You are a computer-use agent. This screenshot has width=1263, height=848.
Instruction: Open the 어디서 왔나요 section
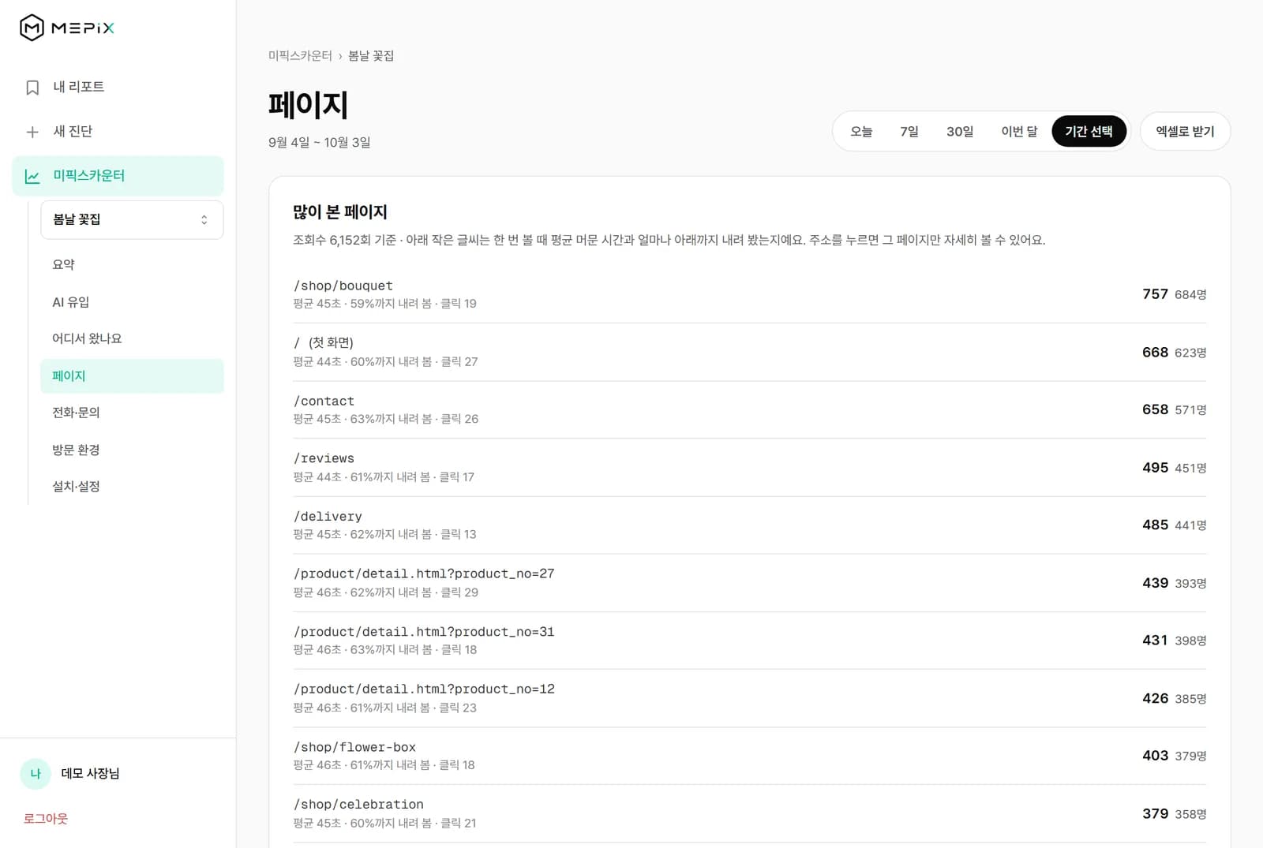132,338
